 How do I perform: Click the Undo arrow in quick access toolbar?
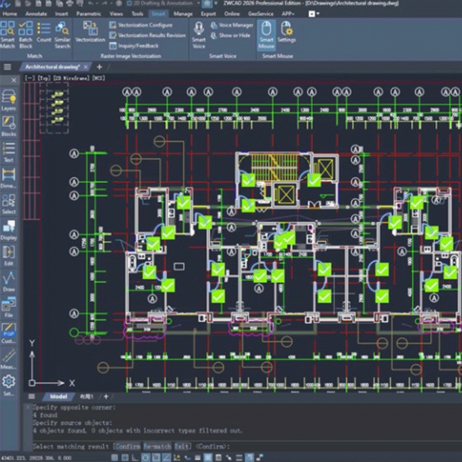pyautogui.click(x=91, y=4)
